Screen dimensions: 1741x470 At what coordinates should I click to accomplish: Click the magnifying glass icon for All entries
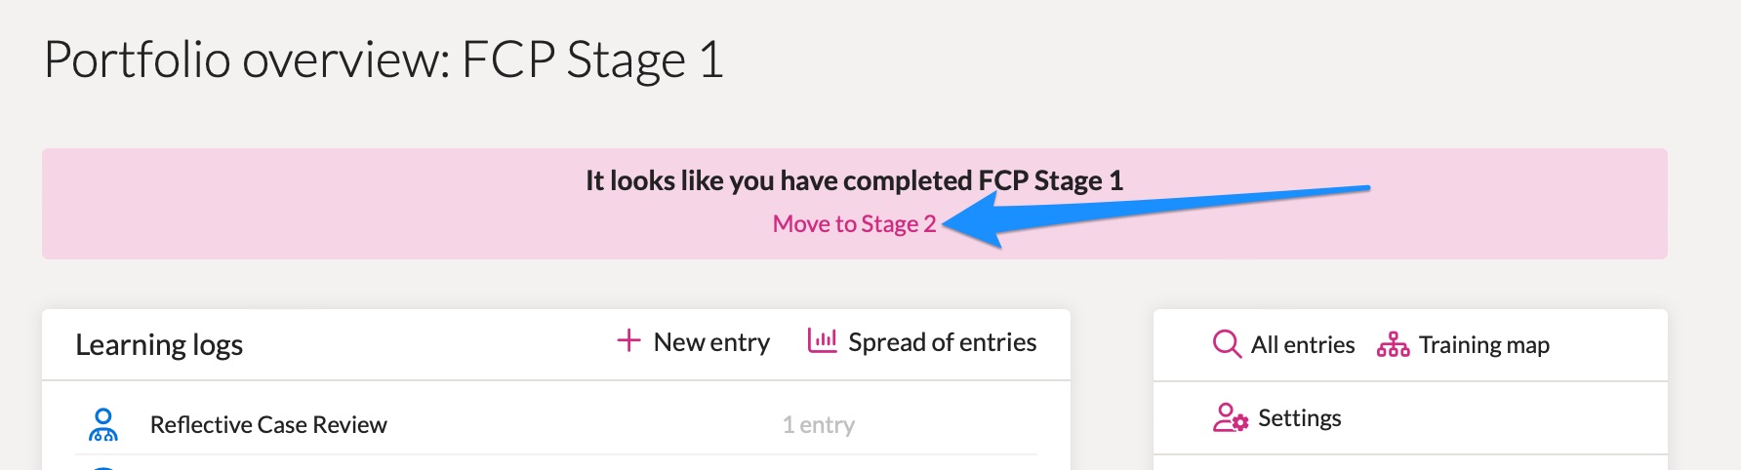1227,344
